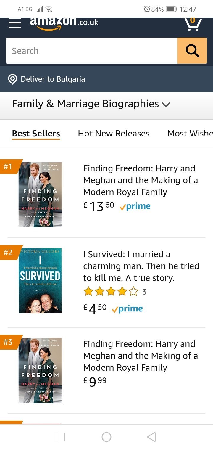213x450 pixels.
Task: Tap #3 Finding Freedom cover thumbnail
Action: click(x=40, y=370)
